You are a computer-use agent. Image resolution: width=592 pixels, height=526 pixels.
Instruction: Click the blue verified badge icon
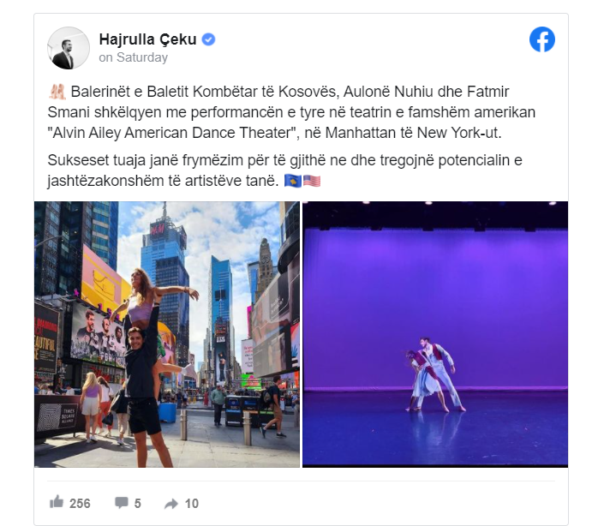[208, 39]
